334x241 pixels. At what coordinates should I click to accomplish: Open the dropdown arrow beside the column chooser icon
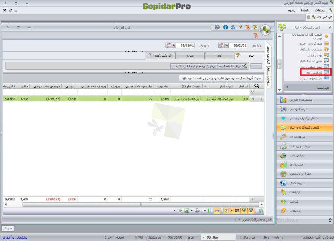point(205,211)
